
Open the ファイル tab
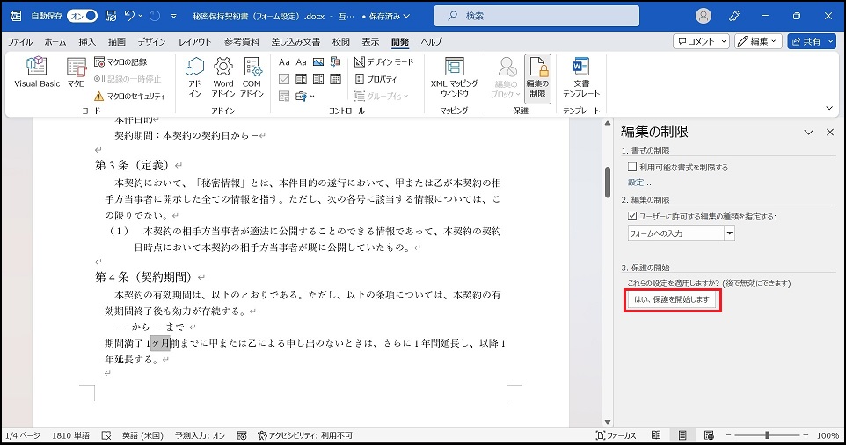point(20,41)
